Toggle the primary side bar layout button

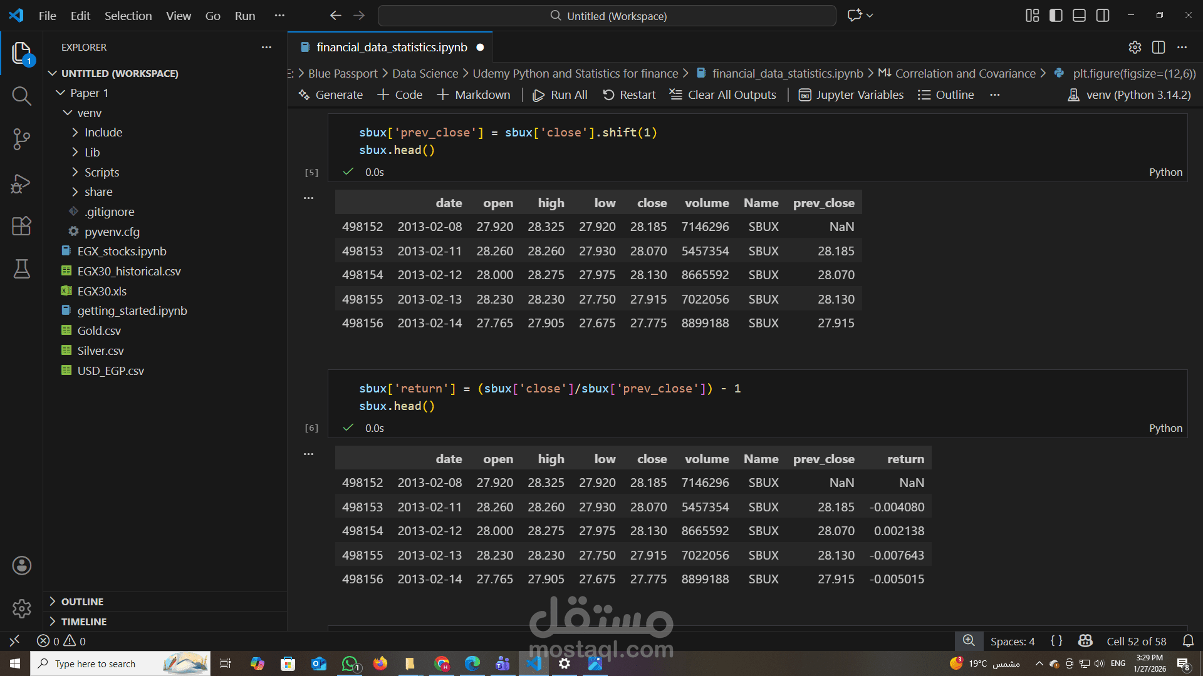click(x=1056, y=16)
